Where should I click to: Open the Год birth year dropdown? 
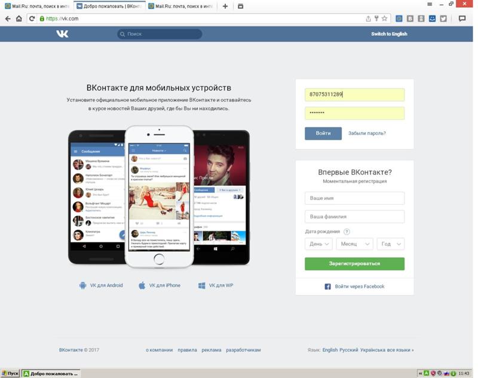tap(391, 244)
